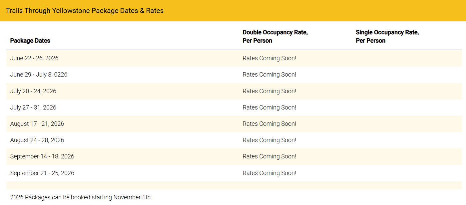Image resolution: width=466 pixels, height=205 pixels.
Task: Click the rate text in the August 24 - 28 row
Action: [269, 140]
